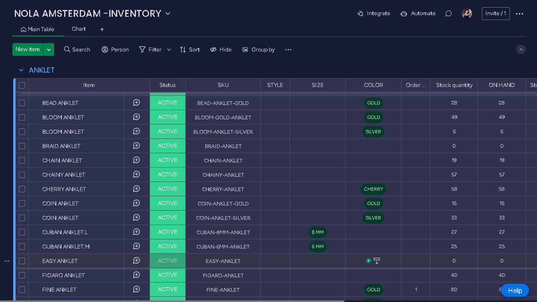Open the Filter options chevron
The image size is (537, 302).
(x=169, y=50)
